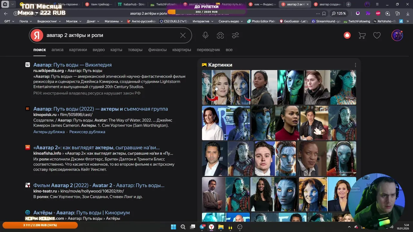Open new browser tab with plus
The image size is (413, 232).
pos(348,4)
